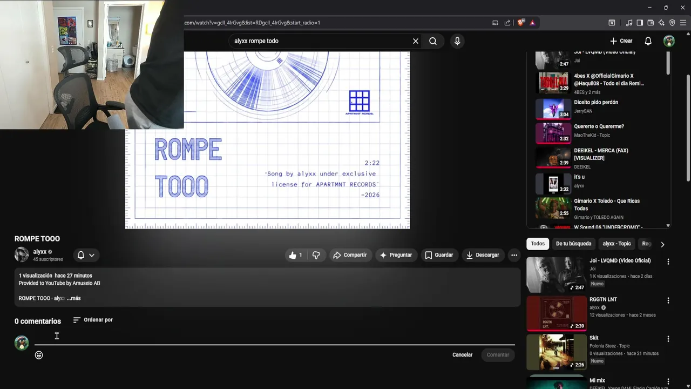
Task: Open options menu for 'RGGTN LNT' video
Action: [668, 300]
